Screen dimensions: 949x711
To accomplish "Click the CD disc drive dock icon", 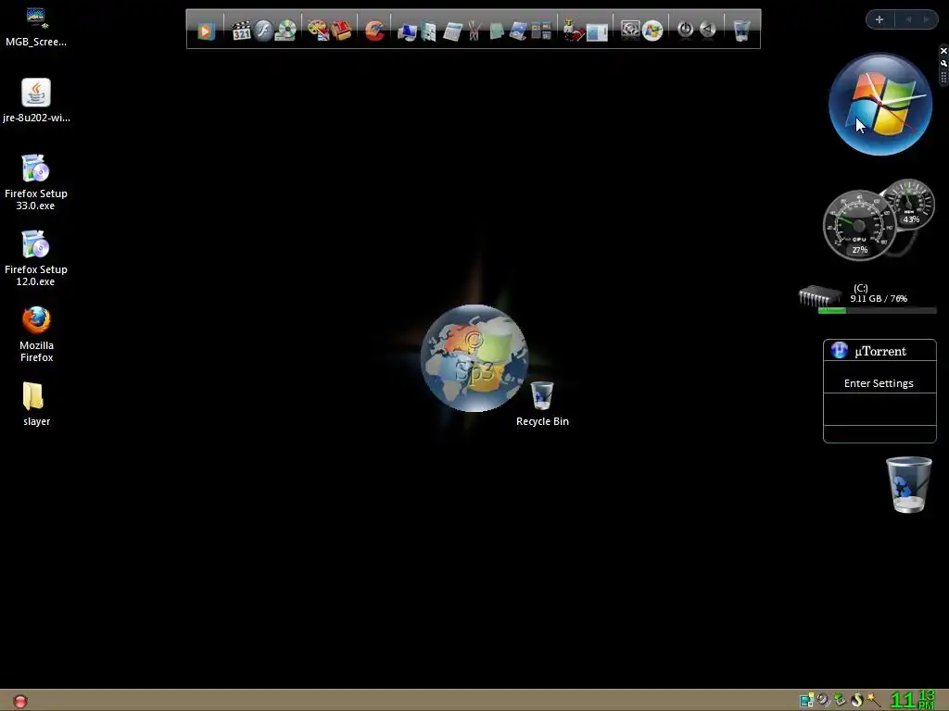I will tap(285, 31).
